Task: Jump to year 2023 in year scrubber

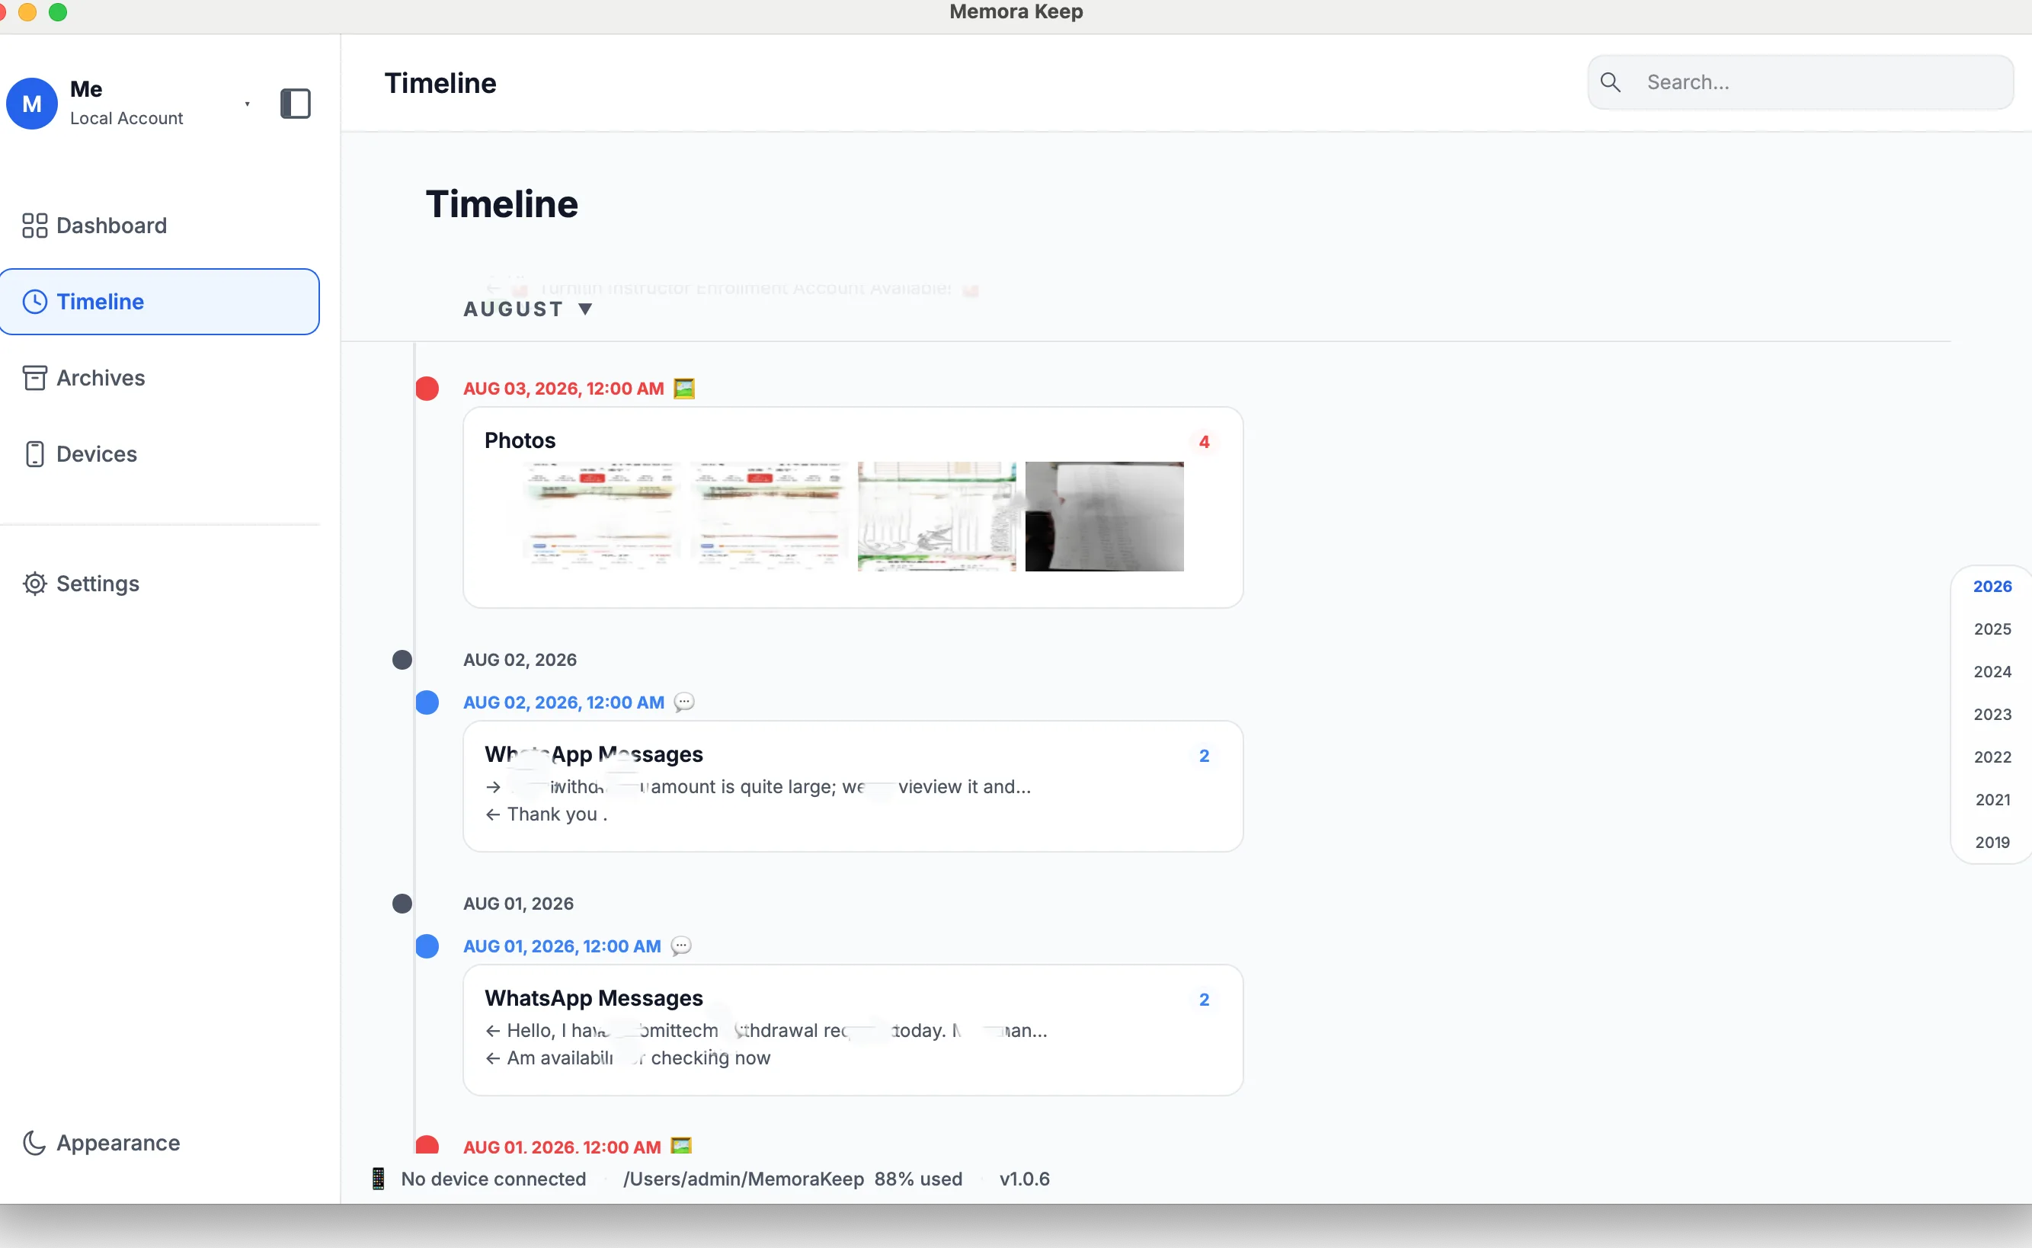Action: [x=1992, y=714]
